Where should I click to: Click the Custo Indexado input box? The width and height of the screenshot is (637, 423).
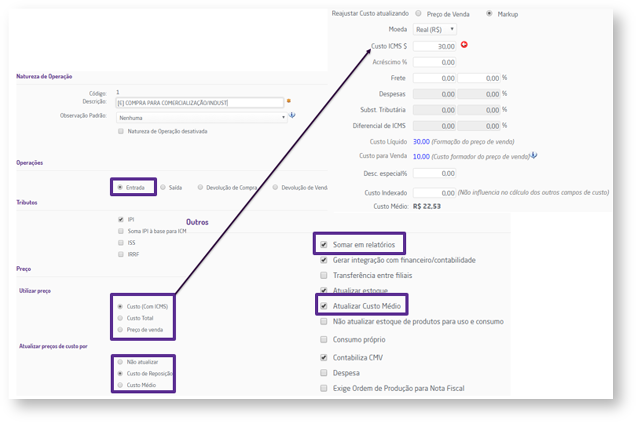[x=434, y=193]
